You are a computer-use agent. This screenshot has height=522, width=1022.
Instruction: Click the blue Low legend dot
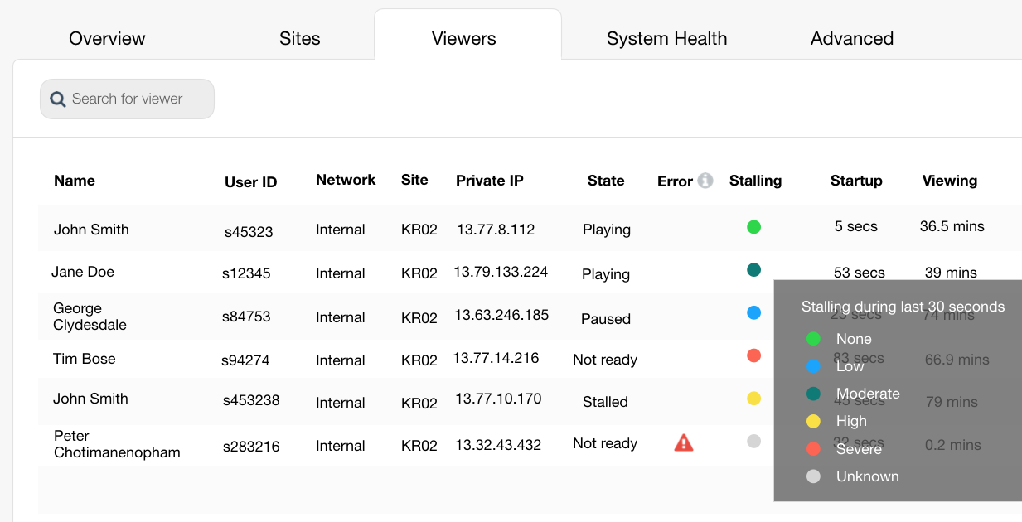point(813,366)
